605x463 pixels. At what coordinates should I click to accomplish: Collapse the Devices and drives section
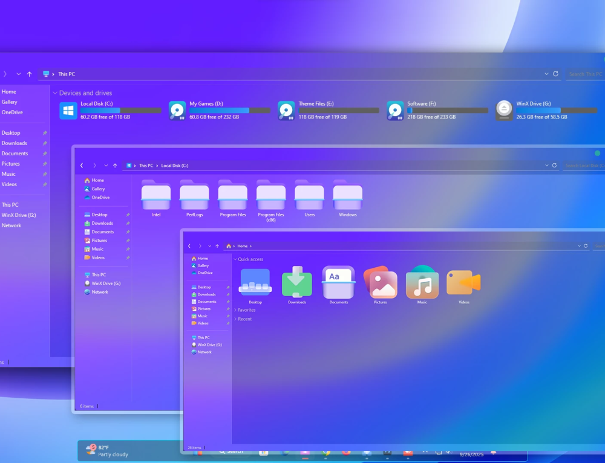[55, 92]
